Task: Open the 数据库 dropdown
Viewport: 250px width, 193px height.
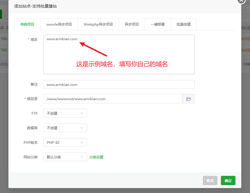Action: 65,128
